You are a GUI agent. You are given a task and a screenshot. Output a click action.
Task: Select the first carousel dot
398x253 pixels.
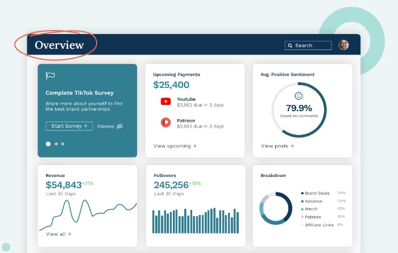[48, 144]
